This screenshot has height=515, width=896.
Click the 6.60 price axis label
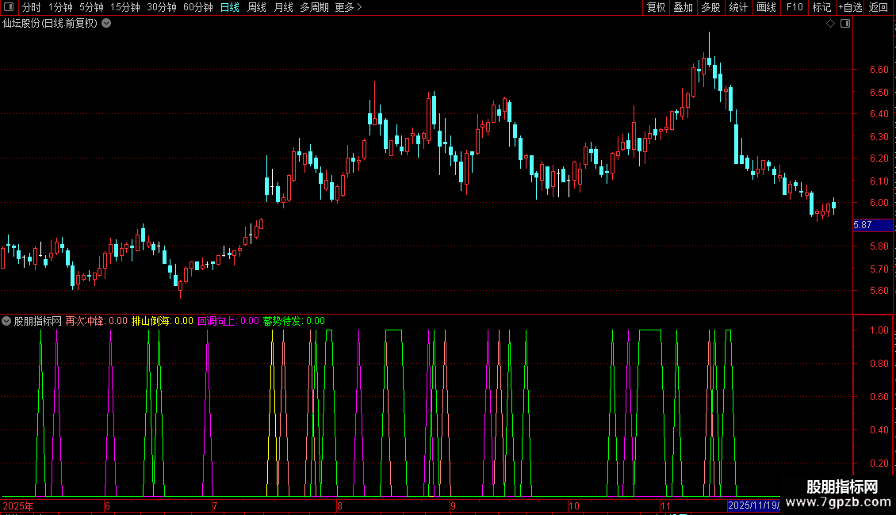pos(879,70)
